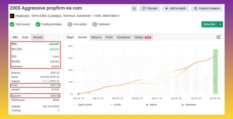
Task: Select the Chart tab
Action: point(70,37)
